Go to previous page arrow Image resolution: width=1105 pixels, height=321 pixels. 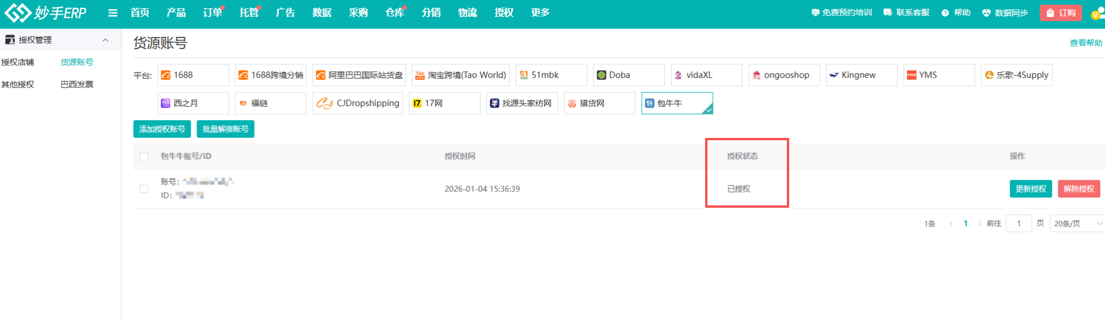pyautogui.click(x=951, y=224)
